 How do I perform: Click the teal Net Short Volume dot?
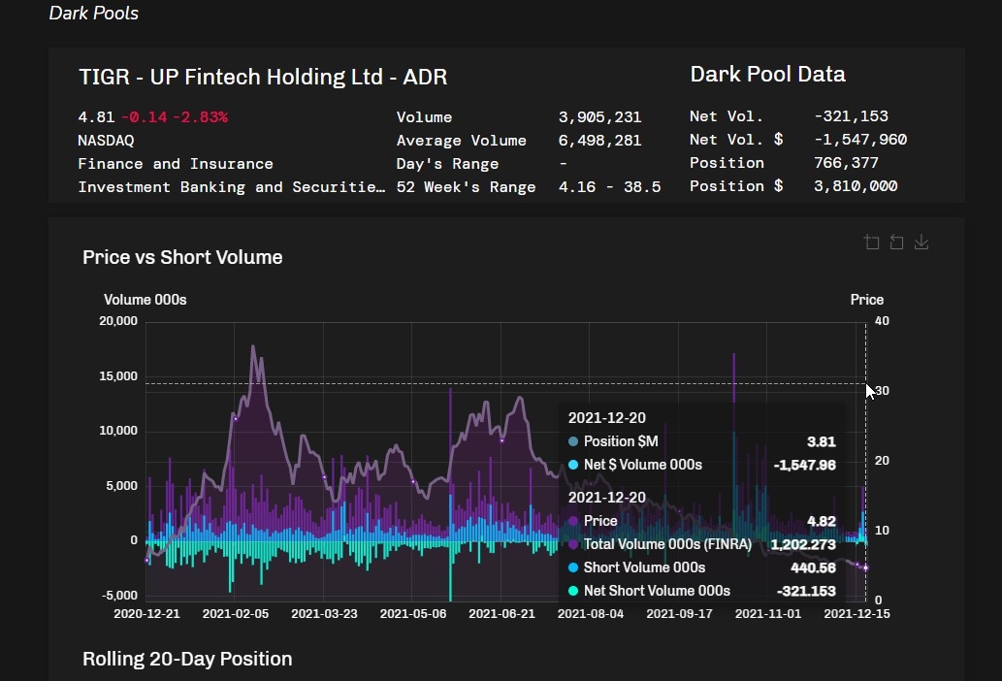(573, 591)
